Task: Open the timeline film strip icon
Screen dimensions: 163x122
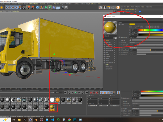Action: pyautogui.click(x=119, y=93)
